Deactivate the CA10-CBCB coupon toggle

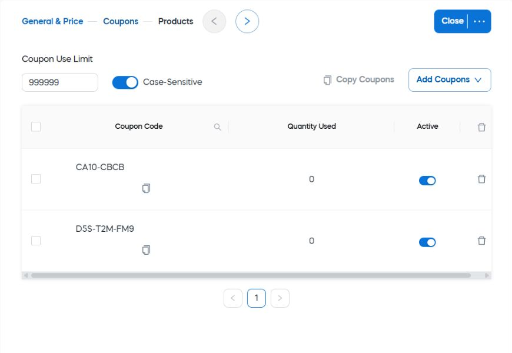coord(427,181)
